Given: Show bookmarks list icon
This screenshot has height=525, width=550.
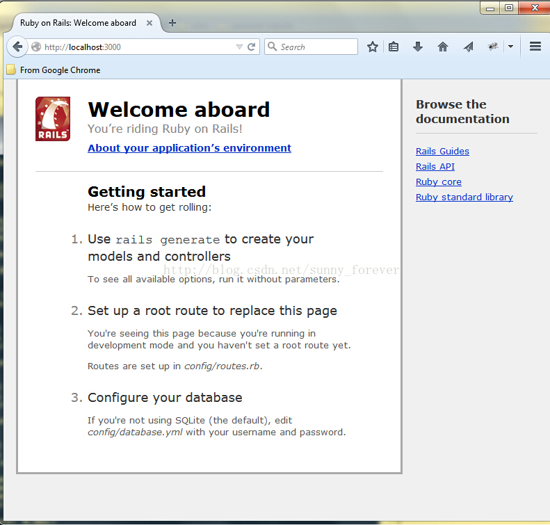Looking at the screenshot, I should tap(394, 47).
